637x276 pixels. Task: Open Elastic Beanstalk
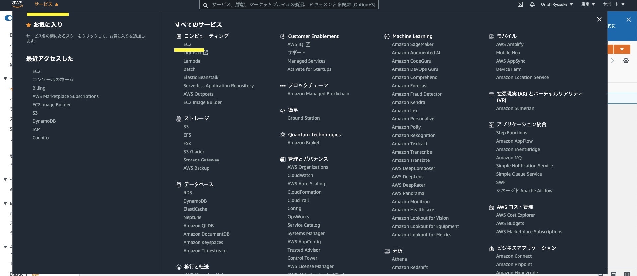[201, 77]
